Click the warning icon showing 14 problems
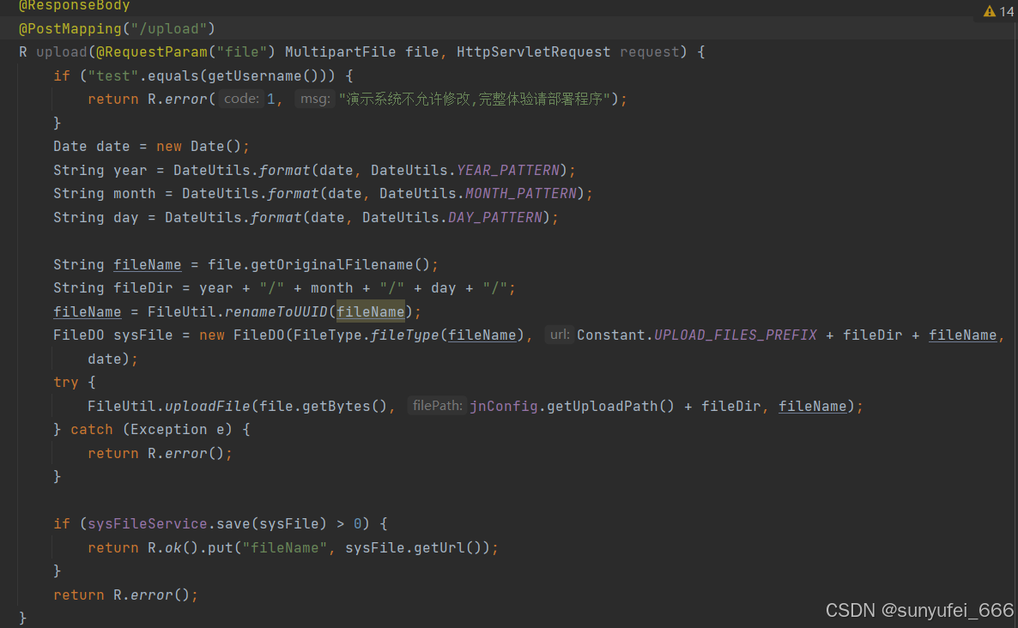The image size is (1018, 628). [x=998, y=11]
